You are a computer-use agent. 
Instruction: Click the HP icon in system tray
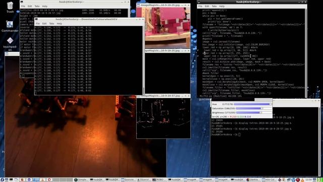(x=293, y=180)
